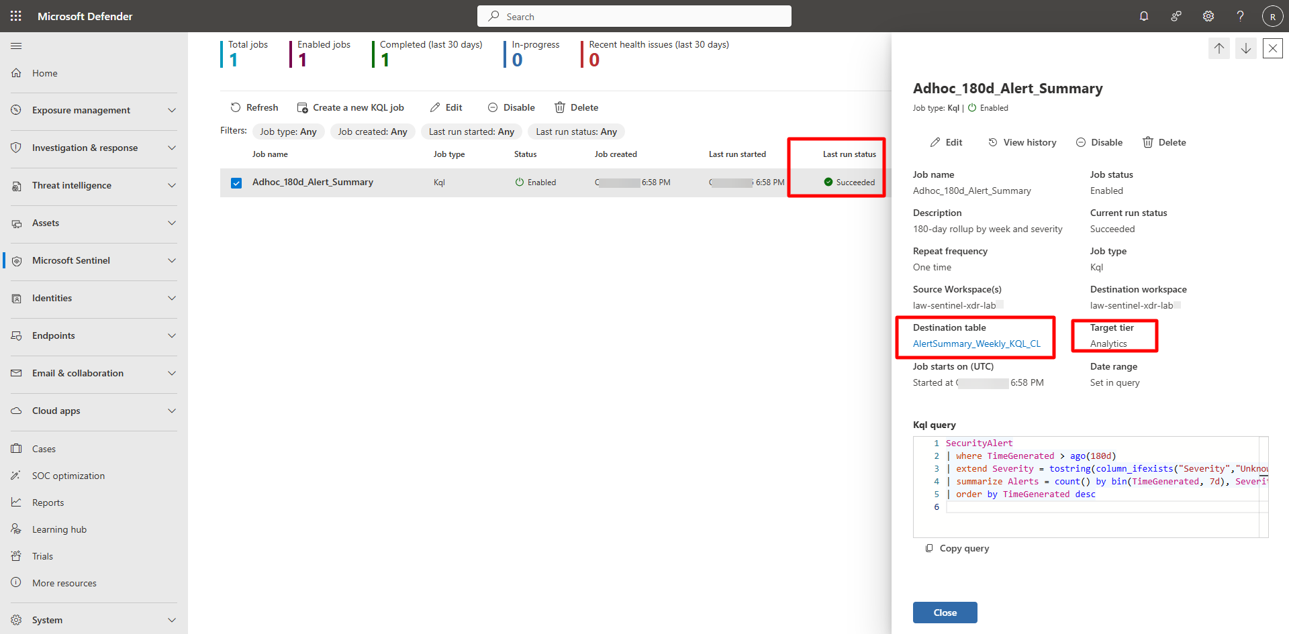The height and width of the screenshot is (634, 1289).
Task: Create a new KQL job
Action: click(x=350, y=107)
